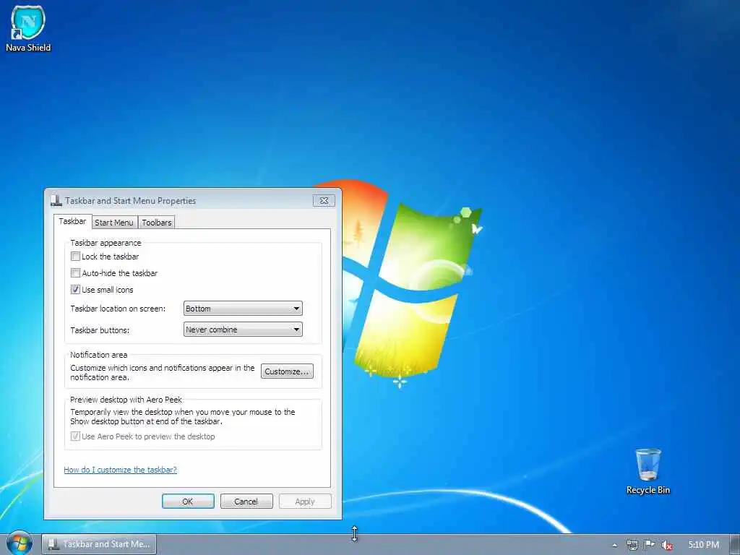Expand the Taskbar buttons Never combine dropdown

pyautogui.click(x=243, y=330)
